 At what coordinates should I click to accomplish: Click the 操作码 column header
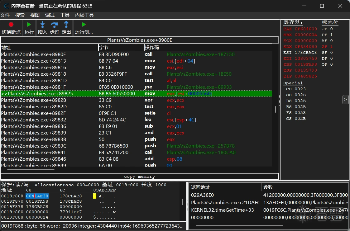click(208, 48)
